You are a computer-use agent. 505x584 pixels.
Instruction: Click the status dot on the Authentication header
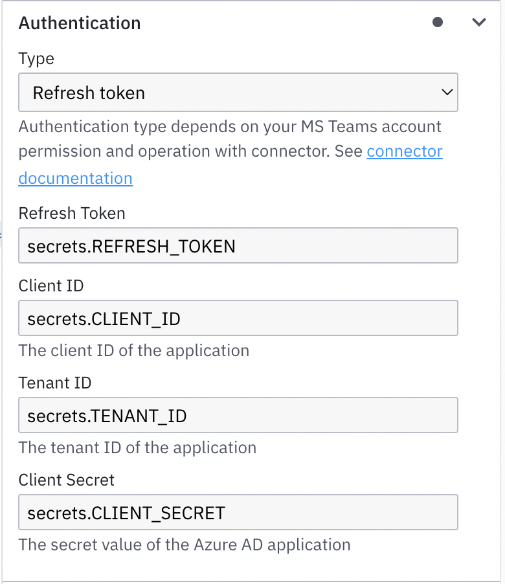point(438,21)
